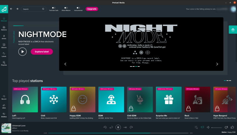Viewport: 237px width, 135px height.
Task: Select the first banner carousel indicator dash
Action: (x=131, y=66)
